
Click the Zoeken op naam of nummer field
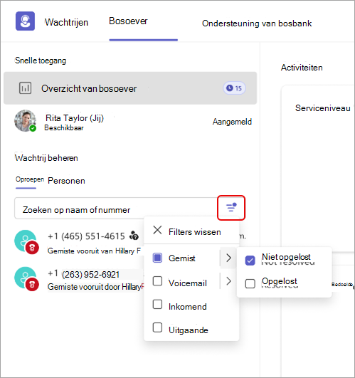[x=116, y=209]
